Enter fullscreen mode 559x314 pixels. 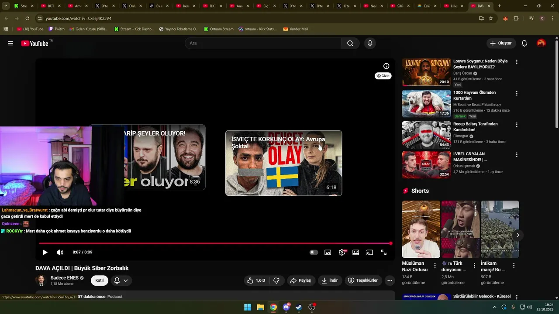pyautogui.click(x=384, y=252)
